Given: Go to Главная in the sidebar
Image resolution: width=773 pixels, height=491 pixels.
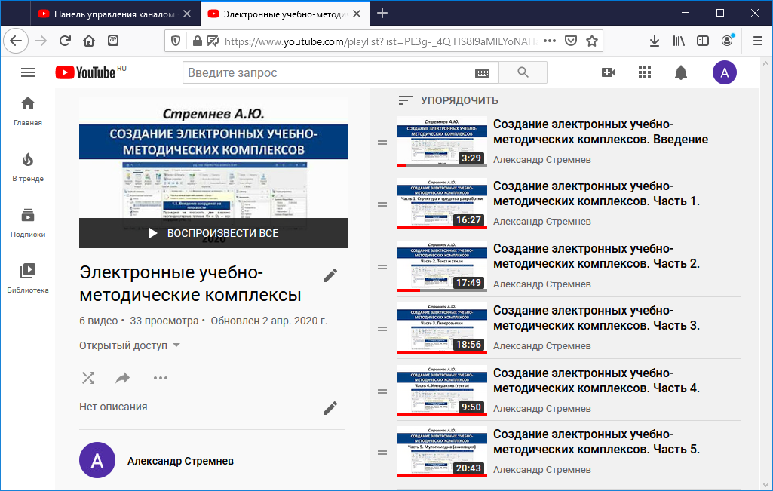Looking at the screenshot, I should (x=28, y=111).
